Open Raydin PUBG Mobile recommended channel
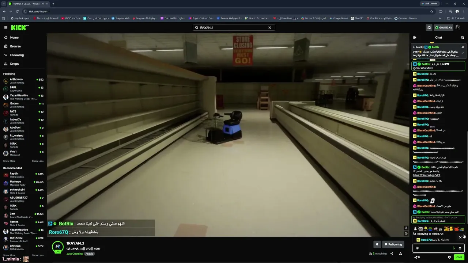Image resolution: width=468 pixels, height=263 pixels. (x=23, y=175)
